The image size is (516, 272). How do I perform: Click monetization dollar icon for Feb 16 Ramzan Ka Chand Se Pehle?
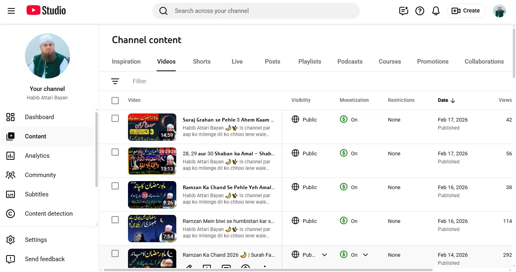tap(343, 187)
